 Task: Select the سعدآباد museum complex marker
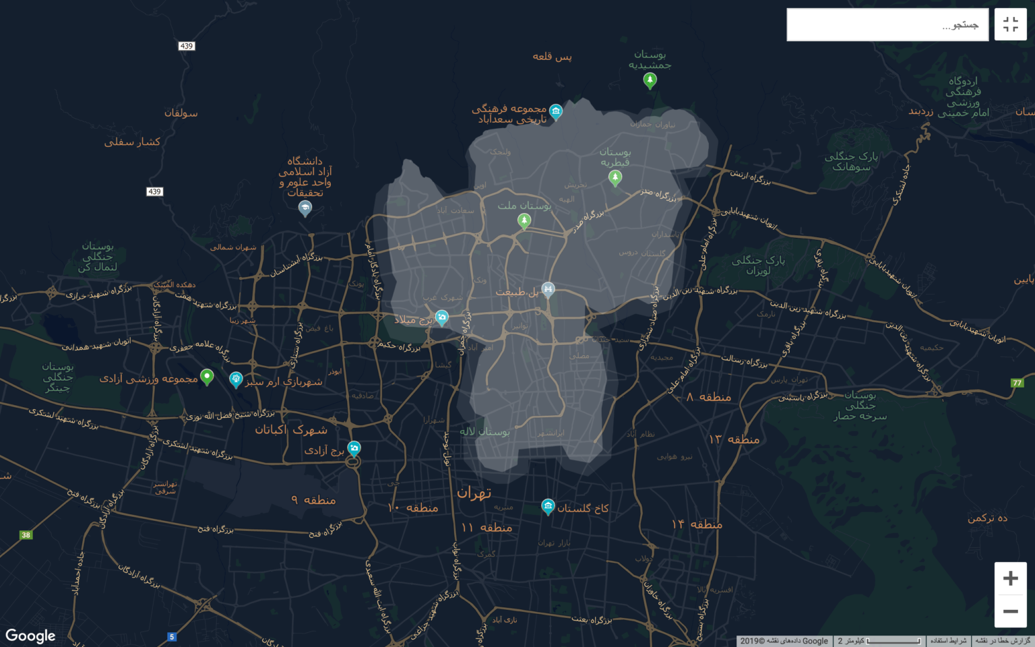[555, 112]
